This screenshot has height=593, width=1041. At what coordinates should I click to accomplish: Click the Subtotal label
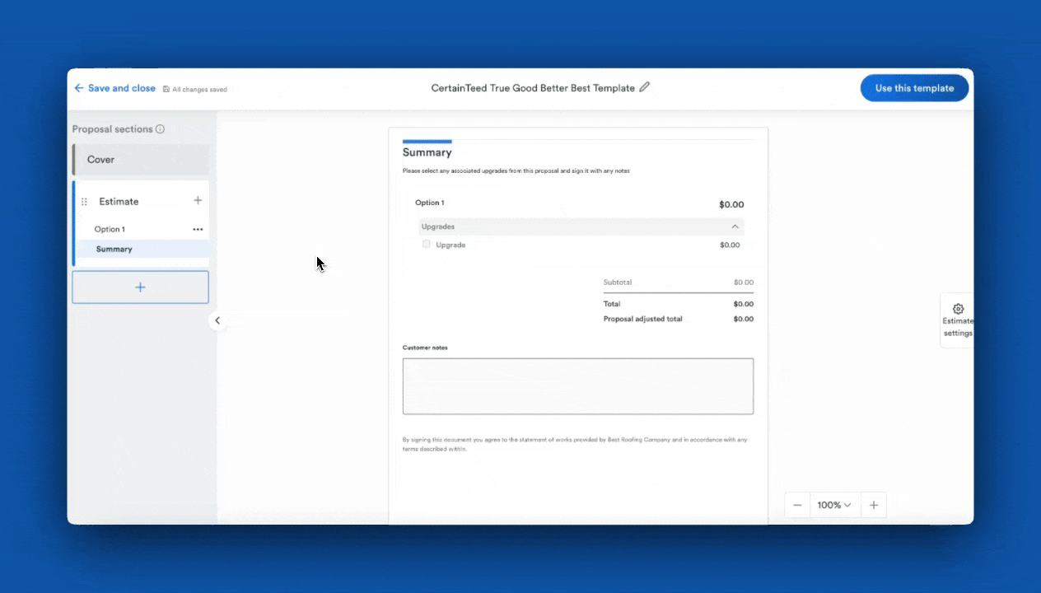(618, 282)
